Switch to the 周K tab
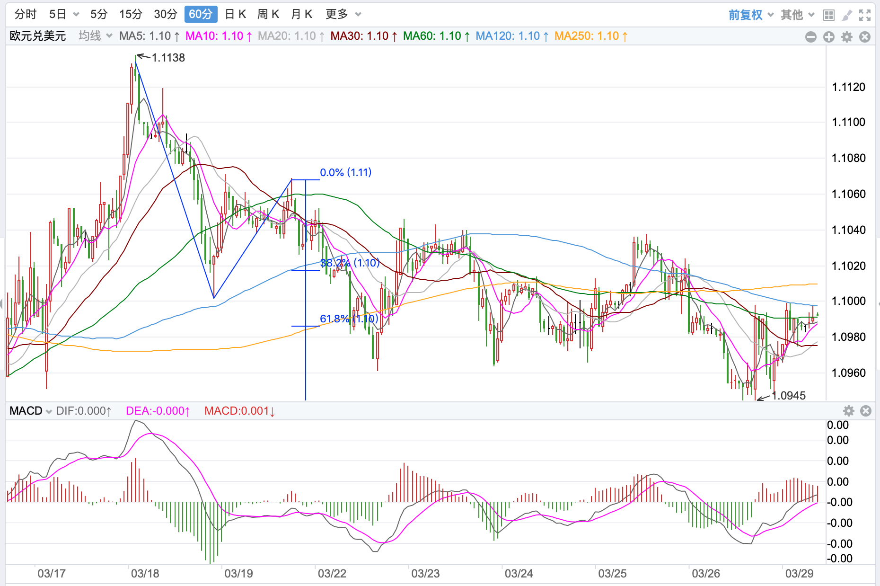Viewport: 880px width, 586px height. pyautogui.click(x=268, y=14)
